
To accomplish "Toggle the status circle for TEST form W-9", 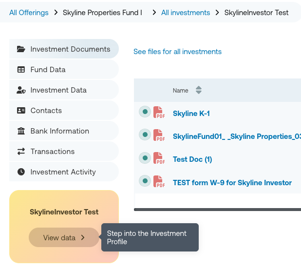I will click(x=145, y=181).
